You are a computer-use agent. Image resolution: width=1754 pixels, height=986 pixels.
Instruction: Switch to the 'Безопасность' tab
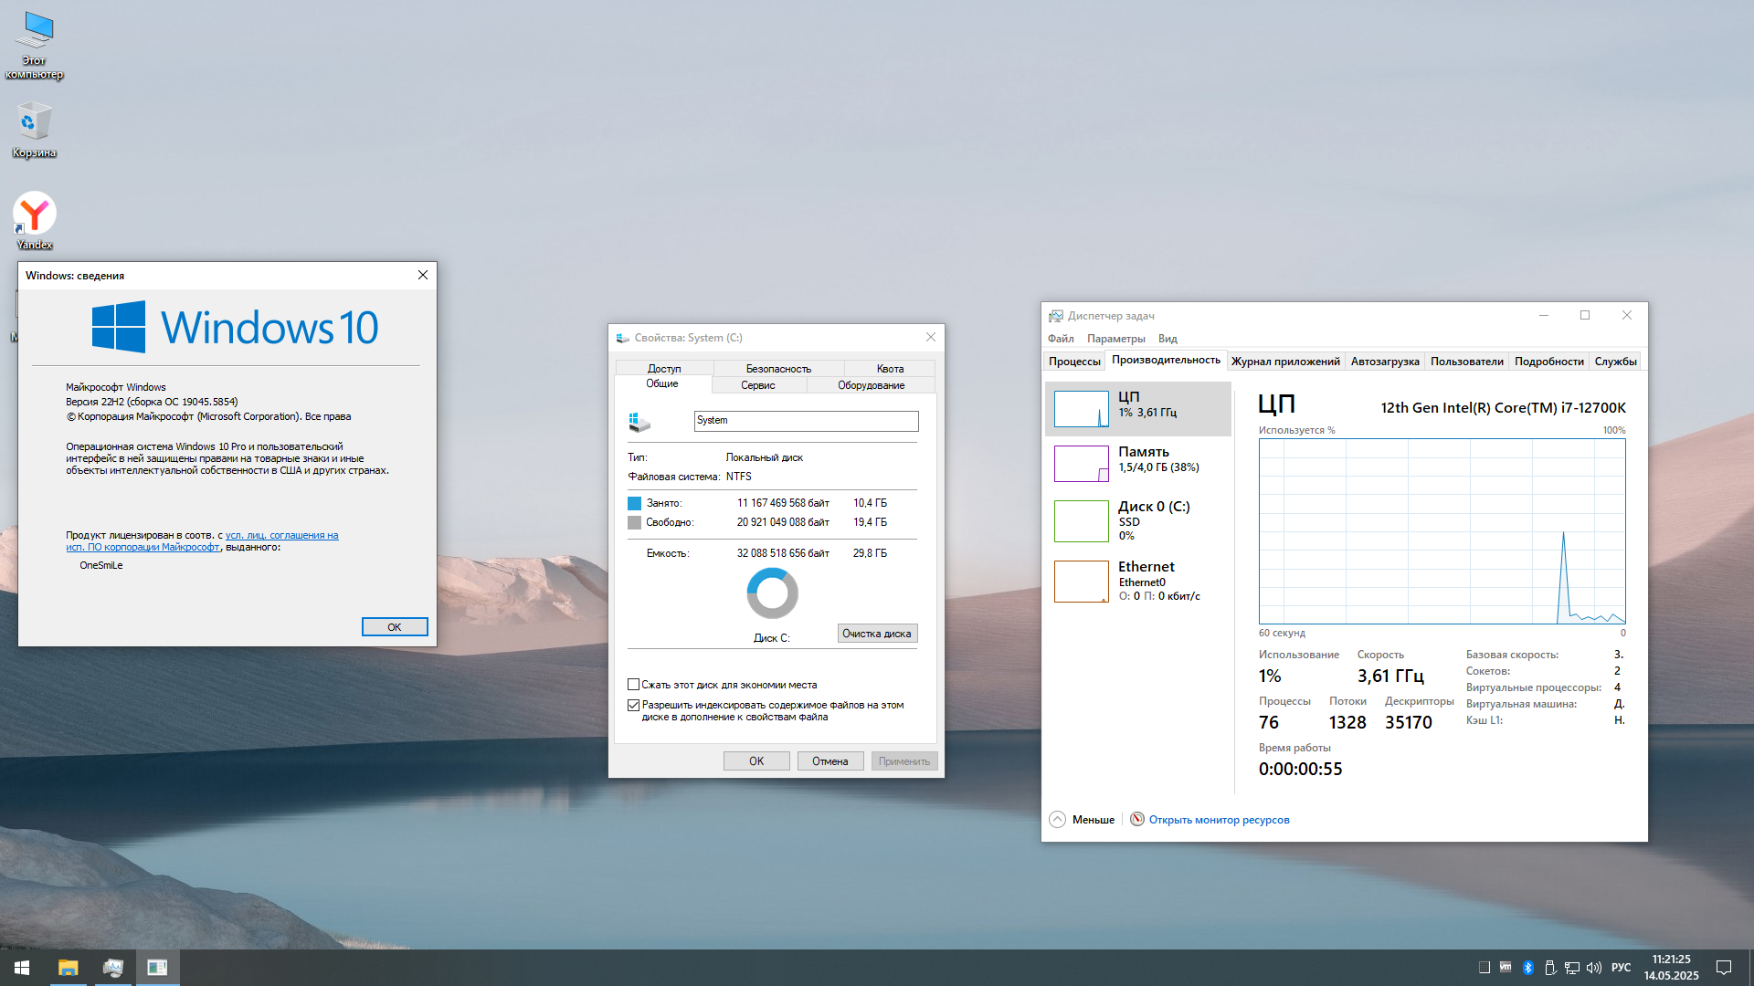pos(777,369)
